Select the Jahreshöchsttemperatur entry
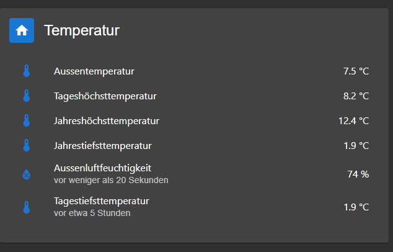The width and height of the screenshot is (393, 252). 107,121
